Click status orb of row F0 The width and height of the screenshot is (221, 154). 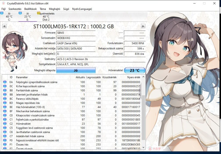pyautogui.click(x=5, y=140)
